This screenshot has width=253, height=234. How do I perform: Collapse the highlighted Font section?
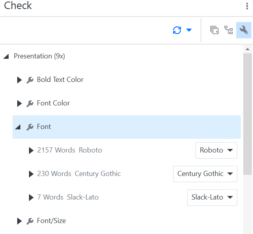18,127
